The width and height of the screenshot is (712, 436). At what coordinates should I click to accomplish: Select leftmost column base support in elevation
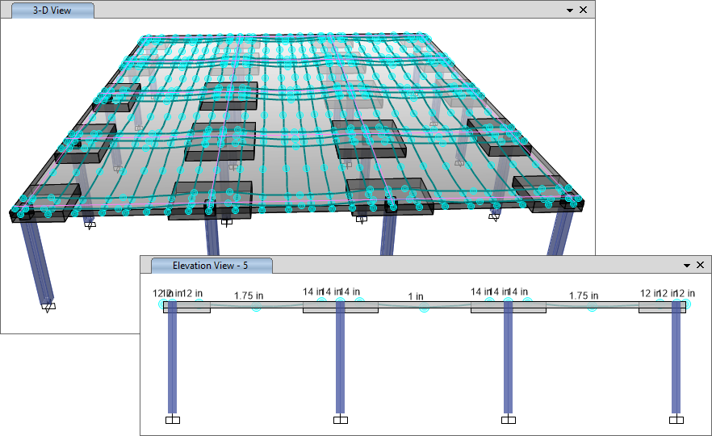click(172, 419)
